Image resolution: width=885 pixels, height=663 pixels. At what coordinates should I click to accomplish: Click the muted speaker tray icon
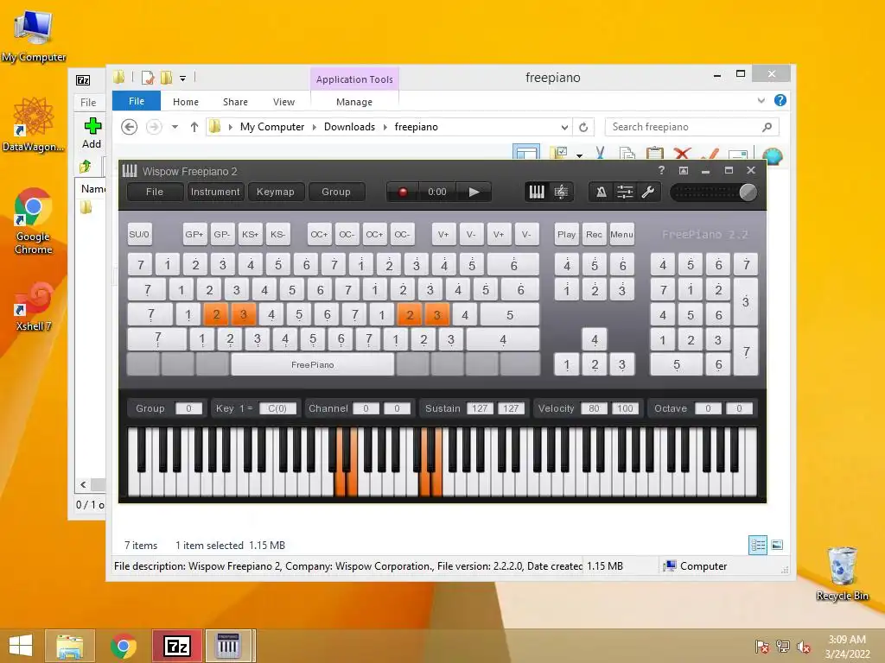tap(803, 647)
